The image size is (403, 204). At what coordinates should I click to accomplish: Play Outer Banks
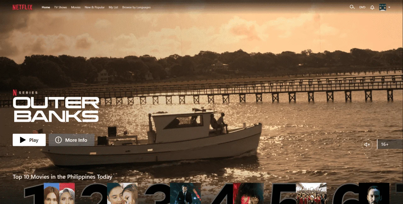coord(29,140)
